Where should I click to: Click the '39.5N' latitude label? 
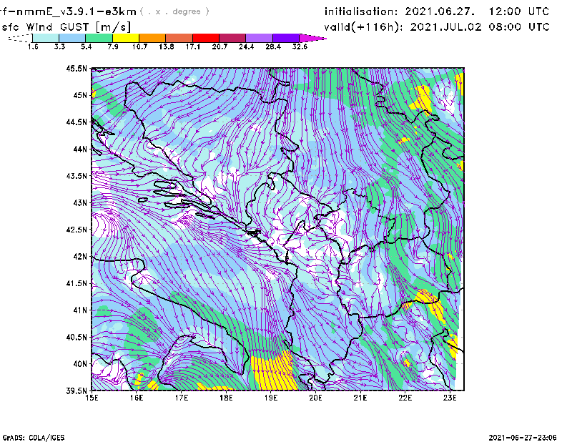[x=77, y=391]
